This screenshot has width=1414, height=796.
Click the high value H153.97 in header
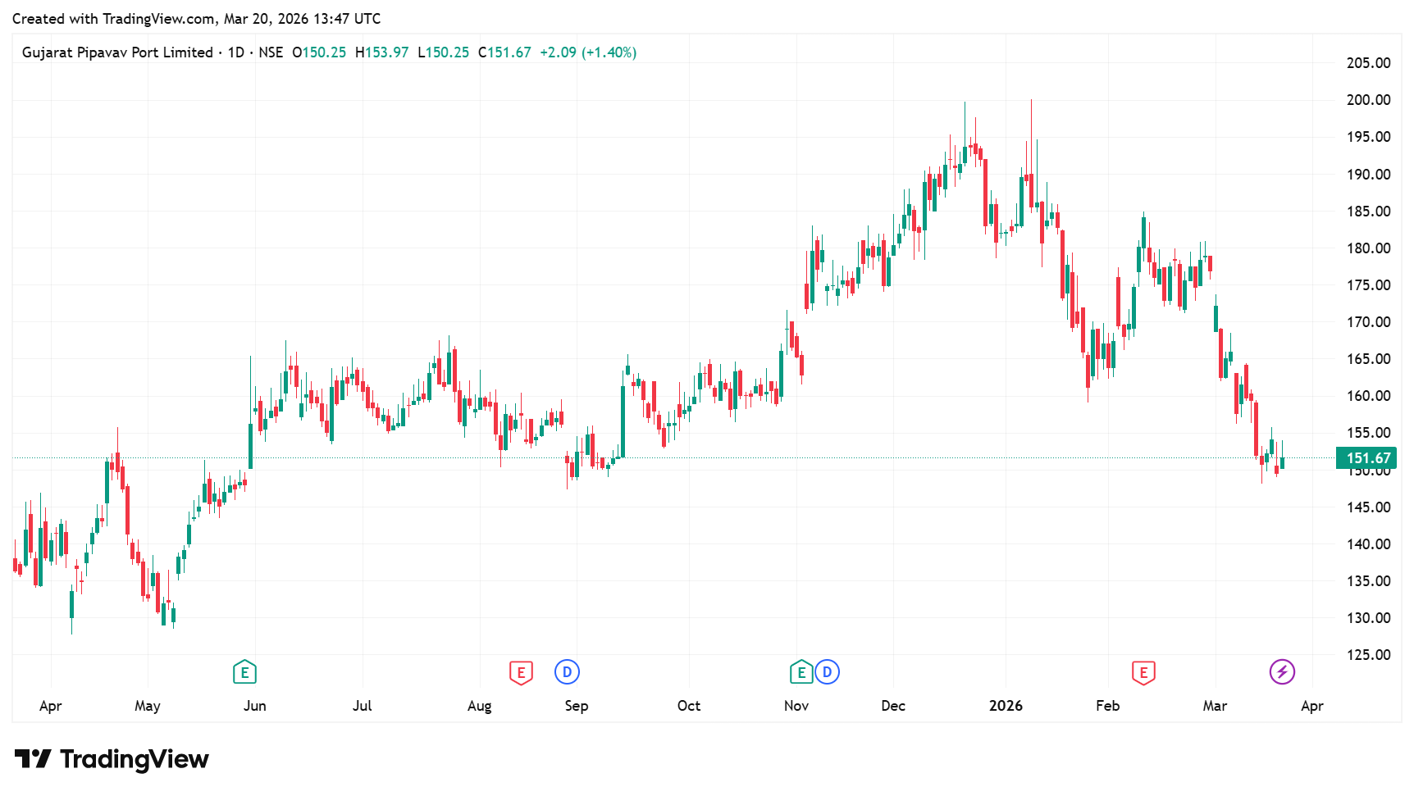coord(381,52)
